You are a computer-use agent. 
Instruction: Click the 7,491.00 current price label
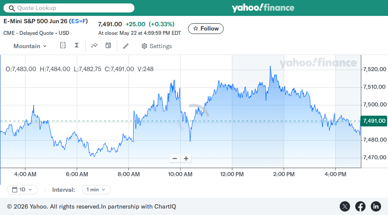[x=374, y=121]
